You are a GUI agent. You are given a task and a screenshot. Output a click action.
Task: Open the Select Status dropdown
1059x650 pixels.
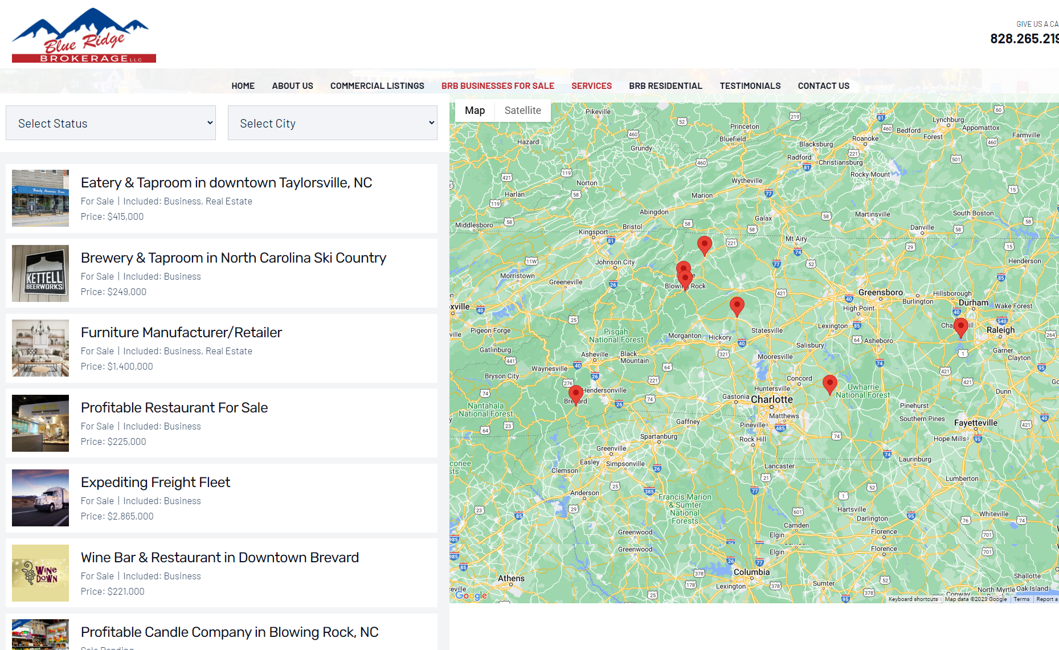point(111,123)
